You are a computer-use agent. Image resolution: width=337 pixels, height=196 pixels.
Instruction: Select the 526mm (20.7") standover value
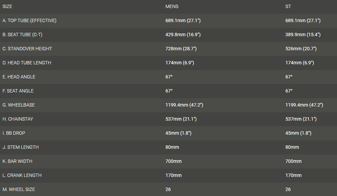(x=301, y=49)
